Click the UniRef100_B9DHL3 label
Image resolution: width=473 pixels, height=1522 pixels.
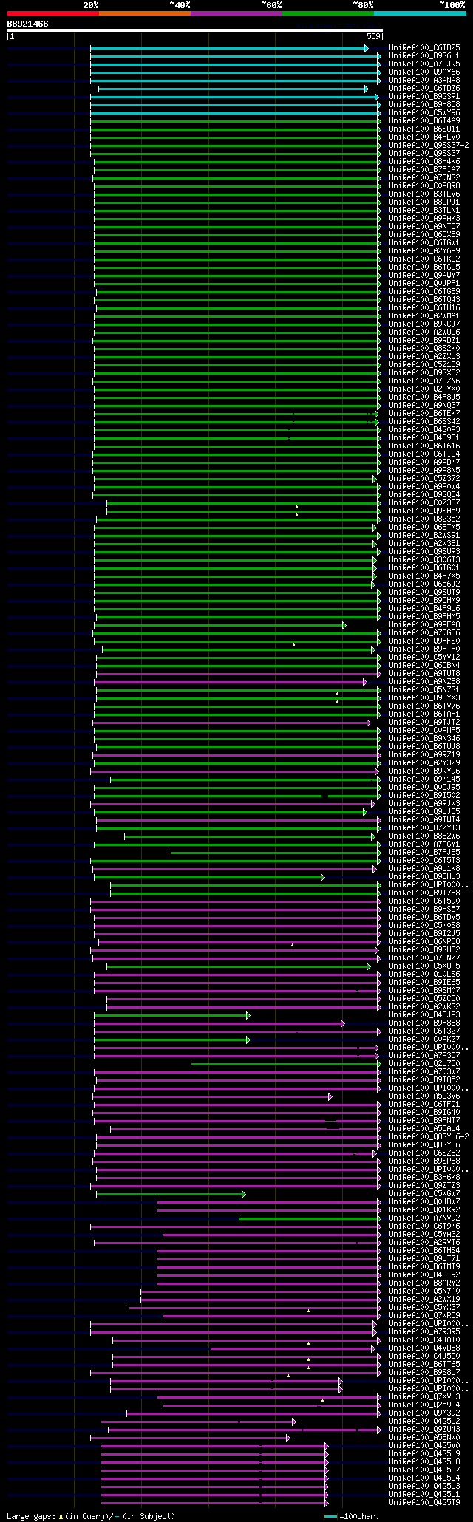424,877
